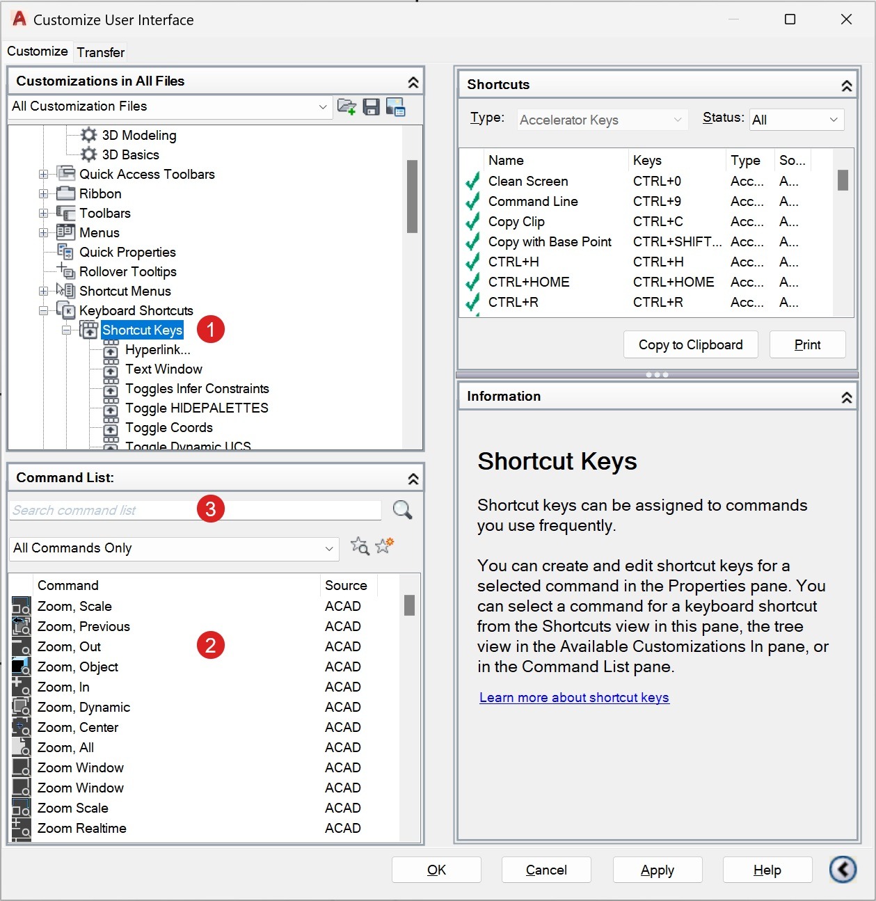Click the save all customization files icon

[x=372, y=106]
